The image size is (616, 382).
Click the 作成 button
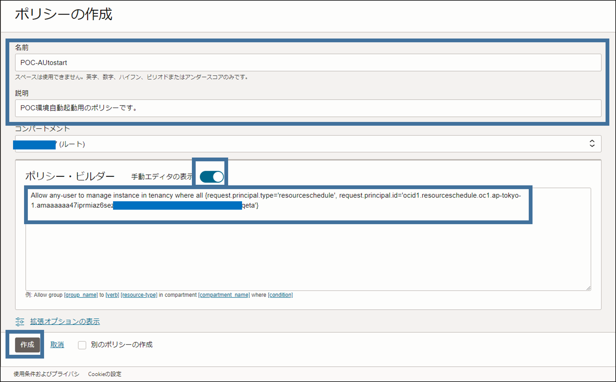click(x=27, y=345)
